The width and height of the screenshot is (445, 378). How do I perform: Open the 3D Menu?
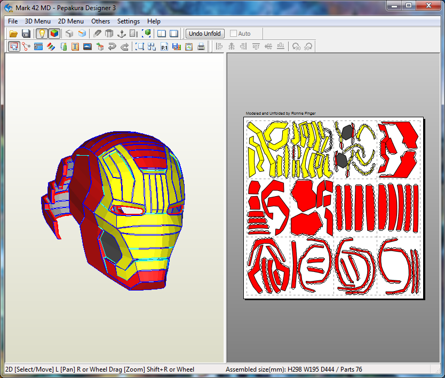click(37, 21)
